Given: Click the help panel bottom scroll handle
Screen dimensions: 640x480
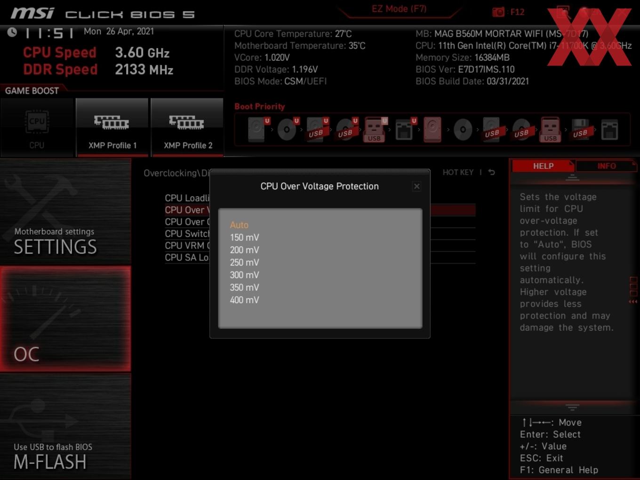Looking at the screenshot, I should [572, 407].
